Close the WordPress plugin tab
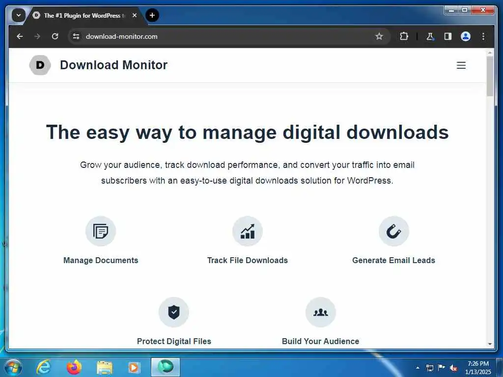 [135, 15]
